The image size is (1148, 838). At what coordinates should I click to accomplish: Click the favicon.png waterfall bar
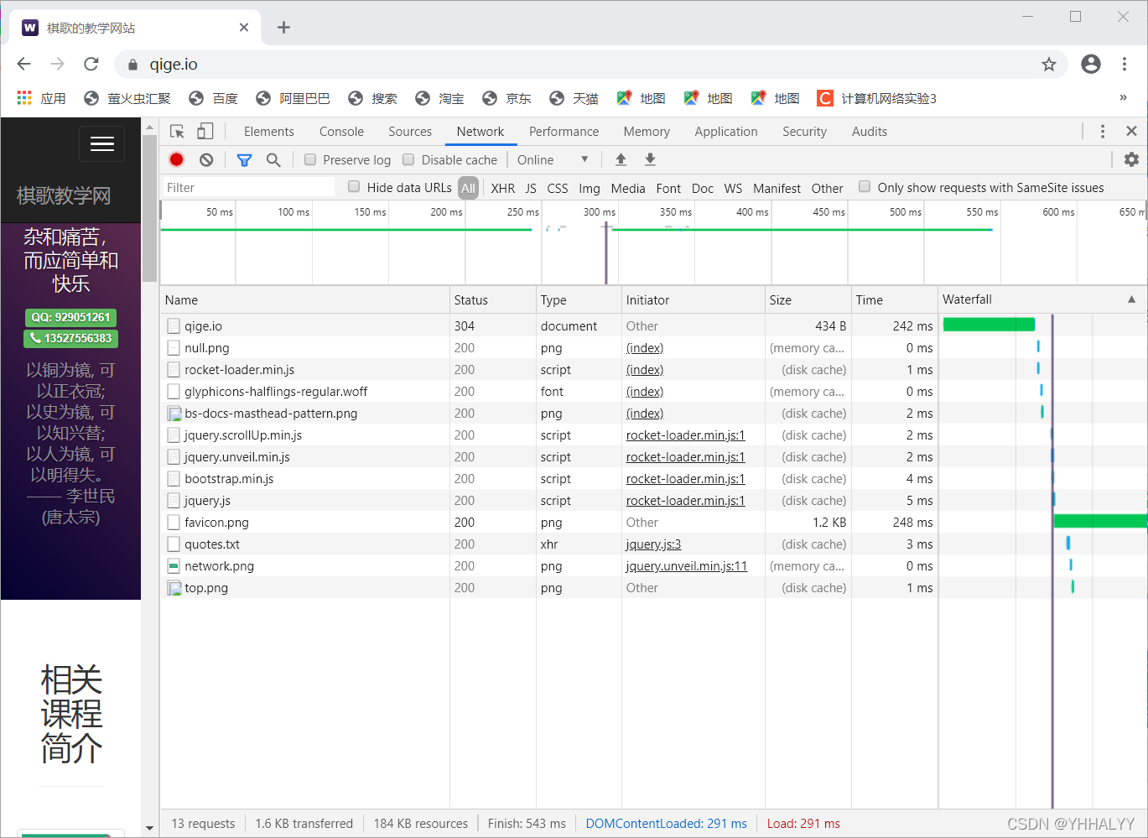[x=1100, y=521]
